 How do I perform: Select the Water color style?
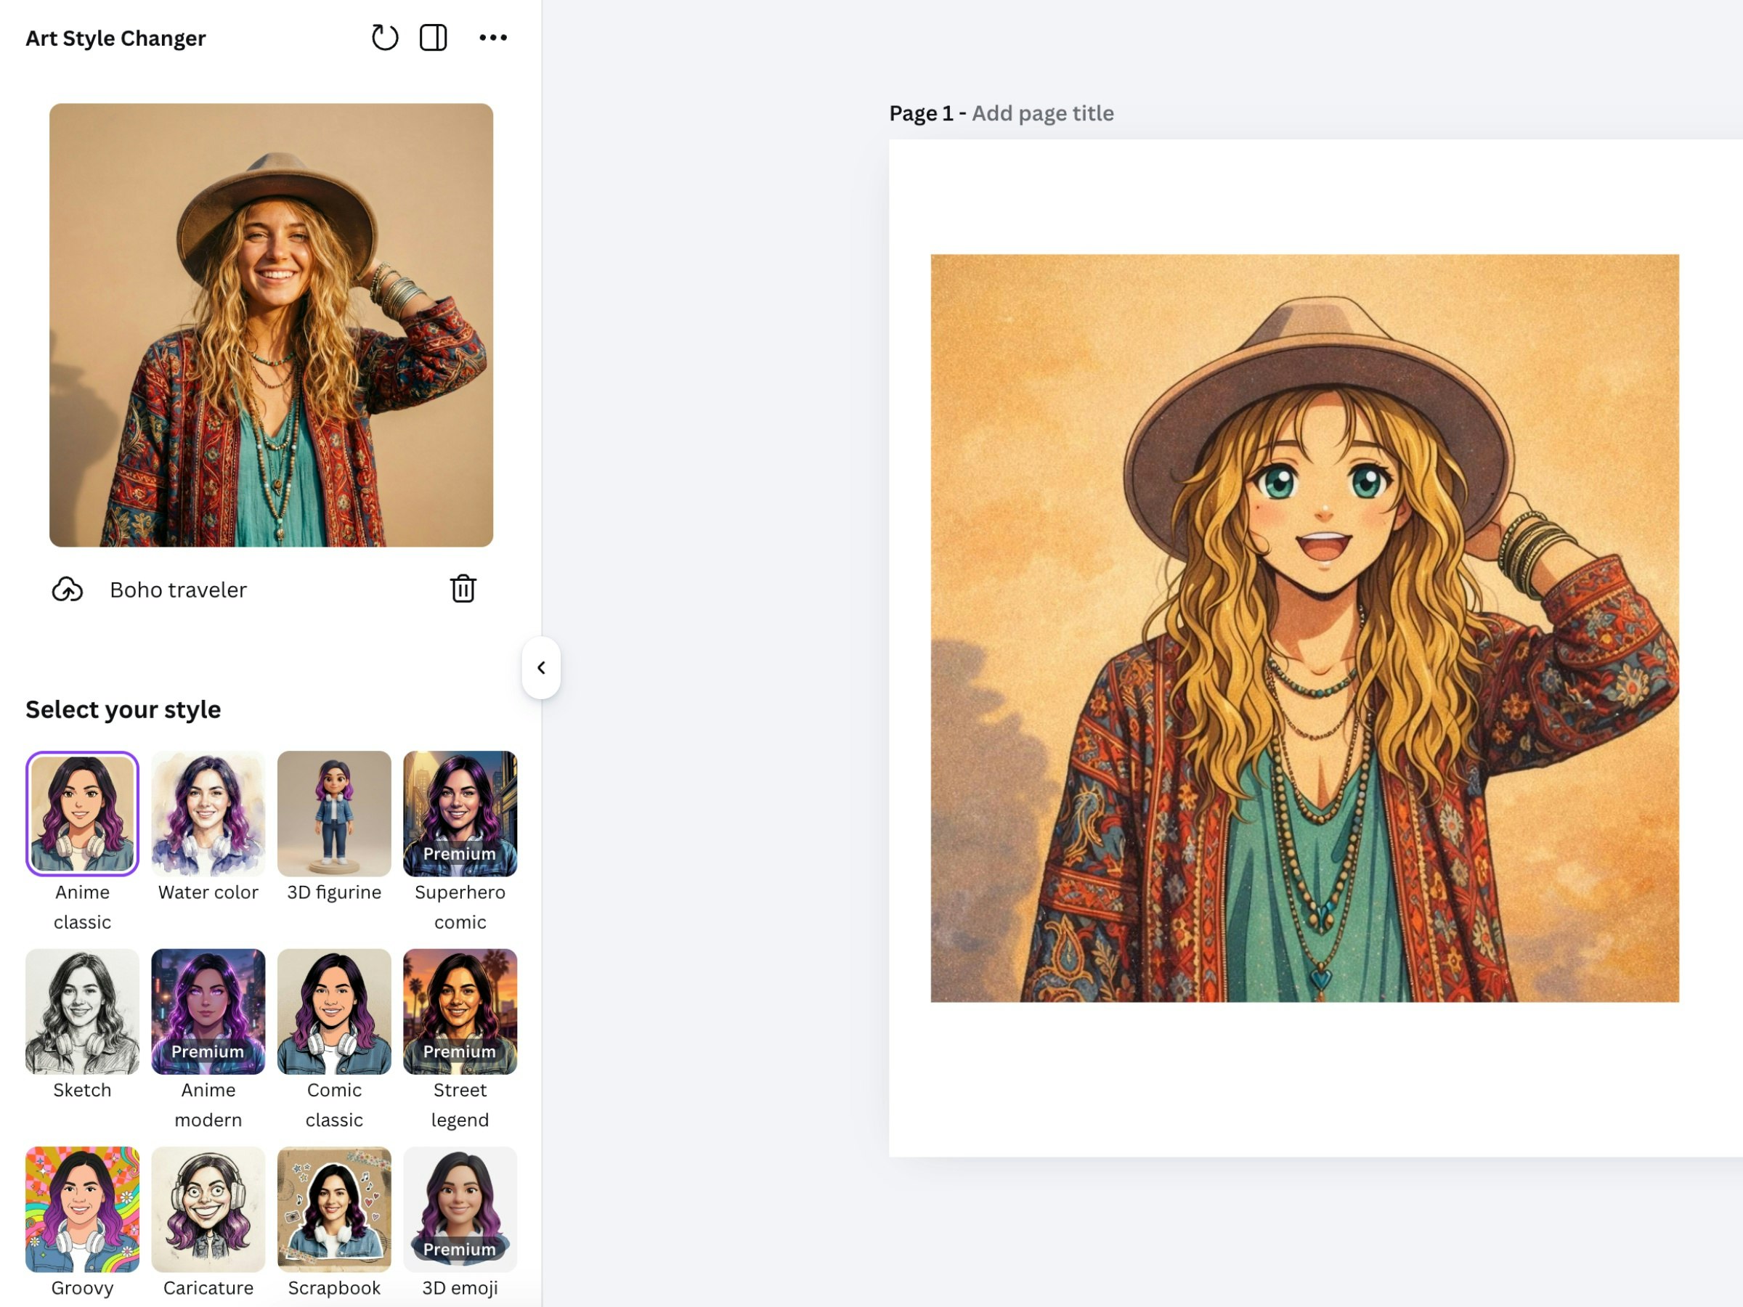pyautogui.click(x=208, y=814)
